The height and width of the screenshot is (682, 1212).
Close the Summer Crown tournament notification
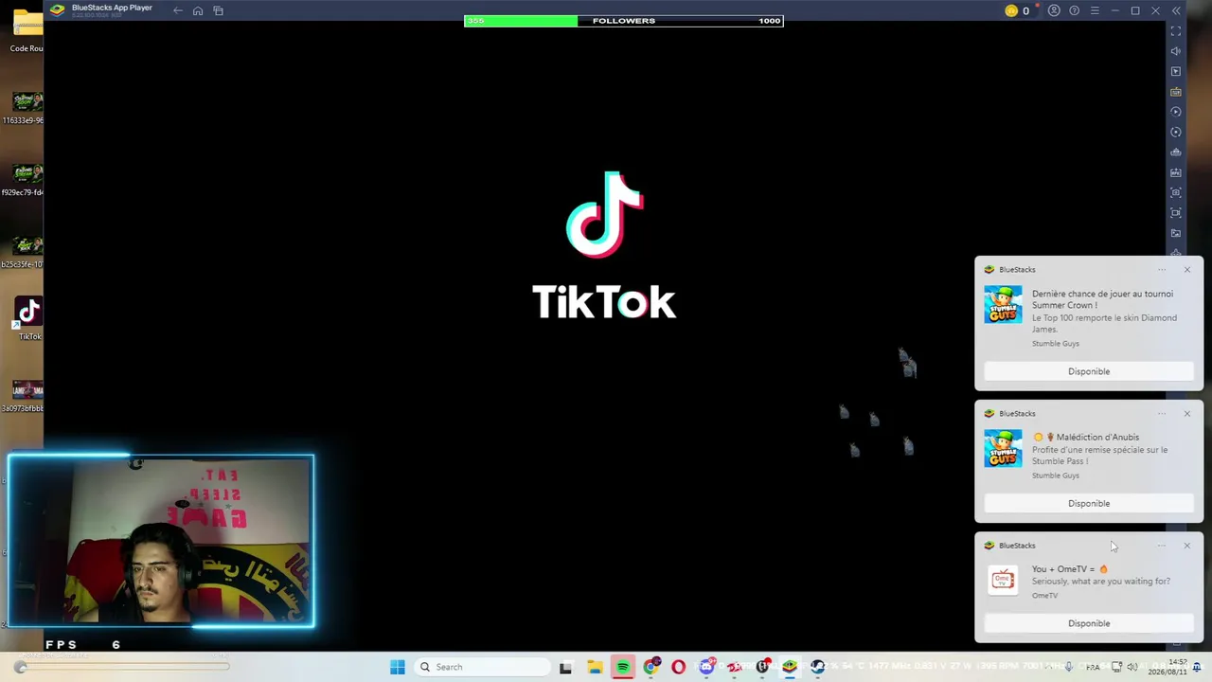coord(1186,270)
